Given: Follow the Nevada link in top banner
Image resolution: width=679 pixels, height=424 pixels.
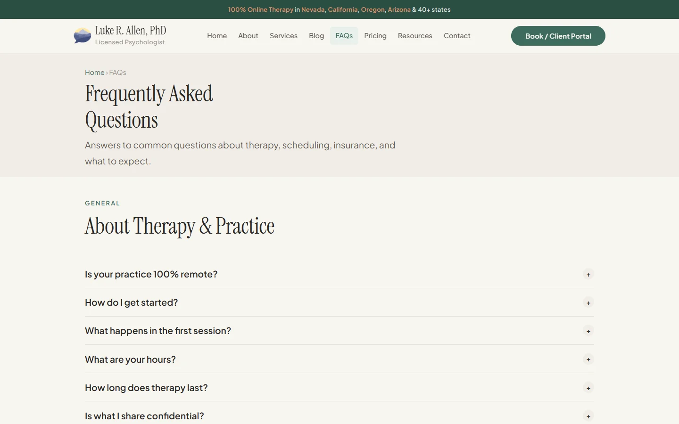Looking at the screenshot, I should (313, 9).
